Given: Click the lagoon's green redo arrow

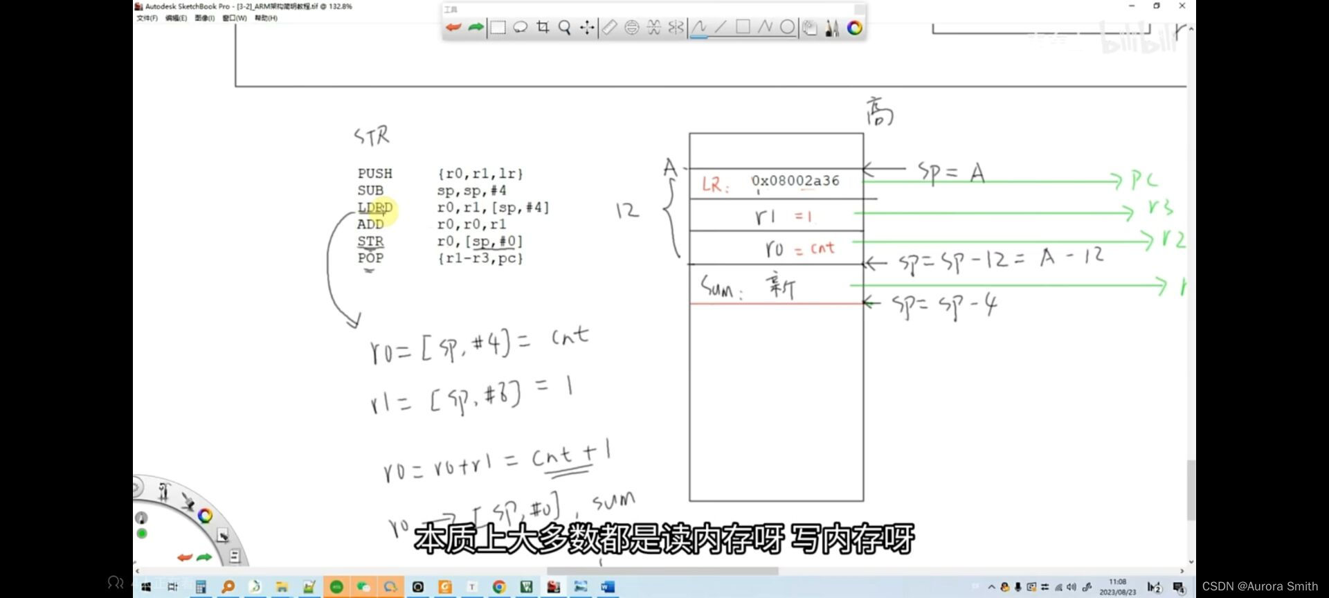Looking at the screenshot, I should point(204,557).
